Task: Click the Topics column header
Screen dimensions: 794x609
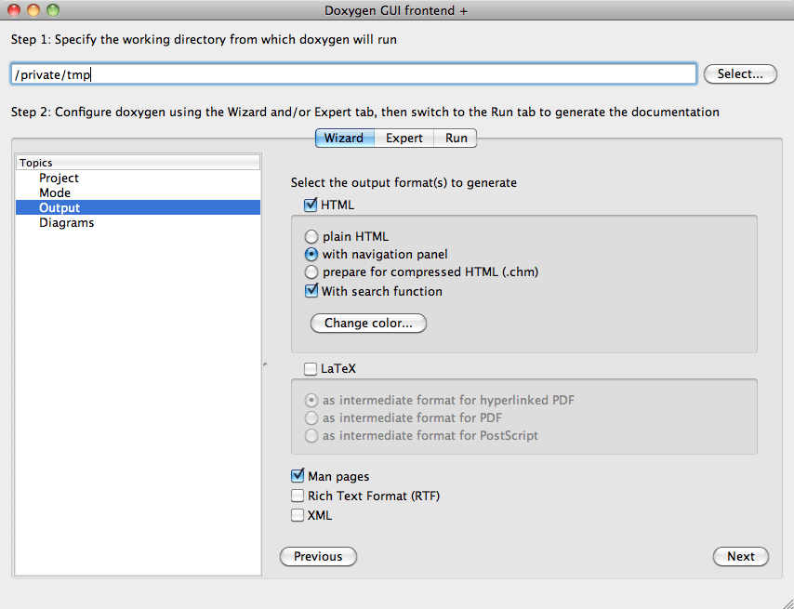Action: (x=138, y=163)
